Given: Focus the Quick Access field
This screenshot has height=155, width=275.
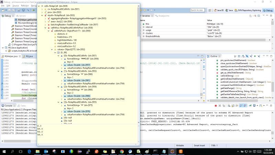Looking at the screenshot, I should [x=197, y=10].
